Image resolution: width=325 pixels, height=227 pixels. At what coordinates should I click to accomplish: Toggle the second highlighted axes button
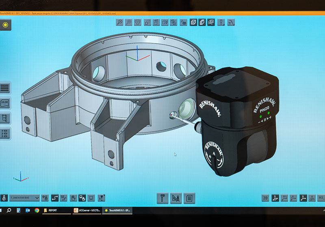(x=303, y=198)
